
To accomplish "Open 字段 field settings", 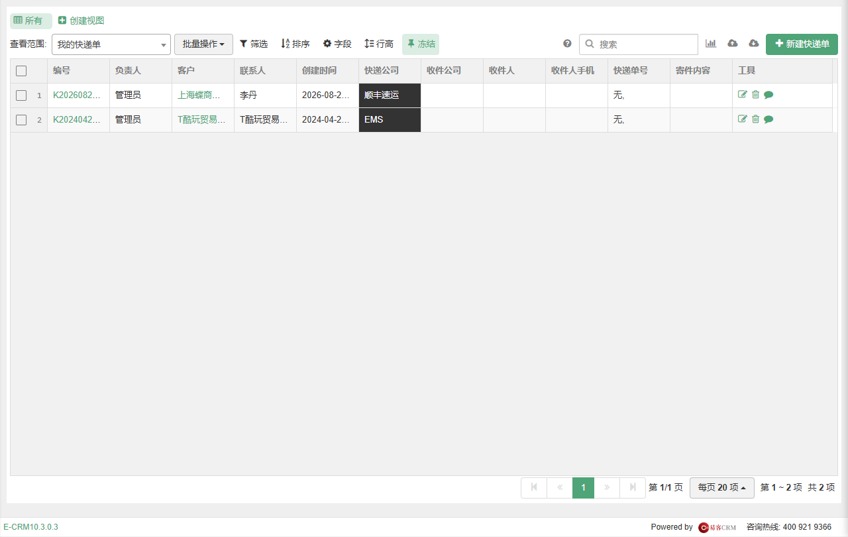I will (x=337, y=44).
